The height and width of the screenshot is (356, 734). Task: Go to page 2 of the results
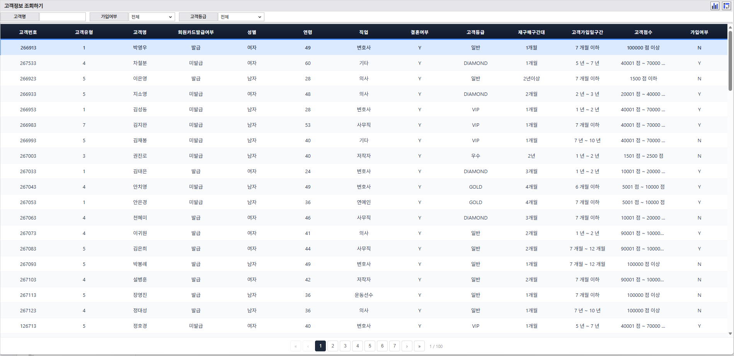[x=333, y=346]
